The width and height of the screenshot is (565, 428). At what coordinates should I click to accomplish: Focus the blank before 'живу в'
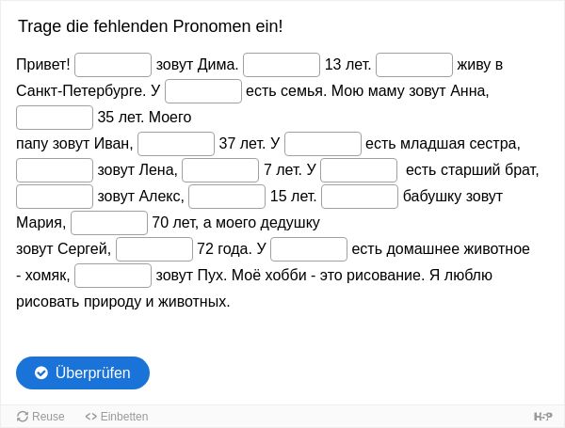(x=414, y=65)
